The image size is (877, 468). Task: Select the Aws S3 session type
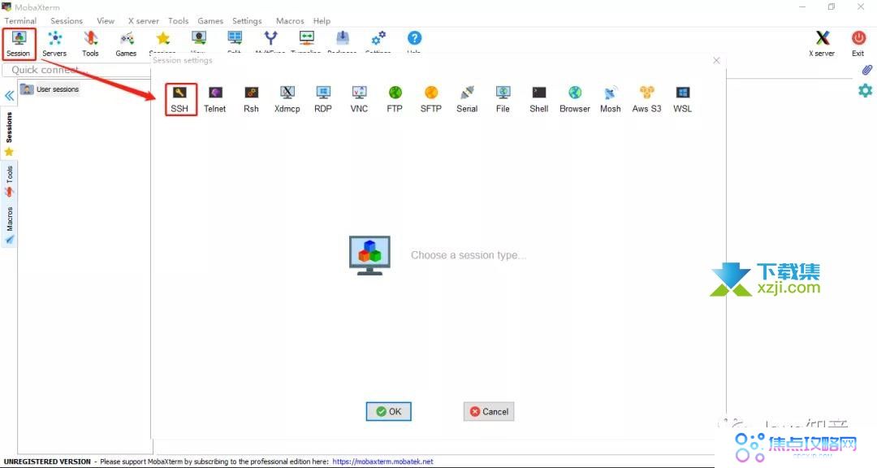646,100
